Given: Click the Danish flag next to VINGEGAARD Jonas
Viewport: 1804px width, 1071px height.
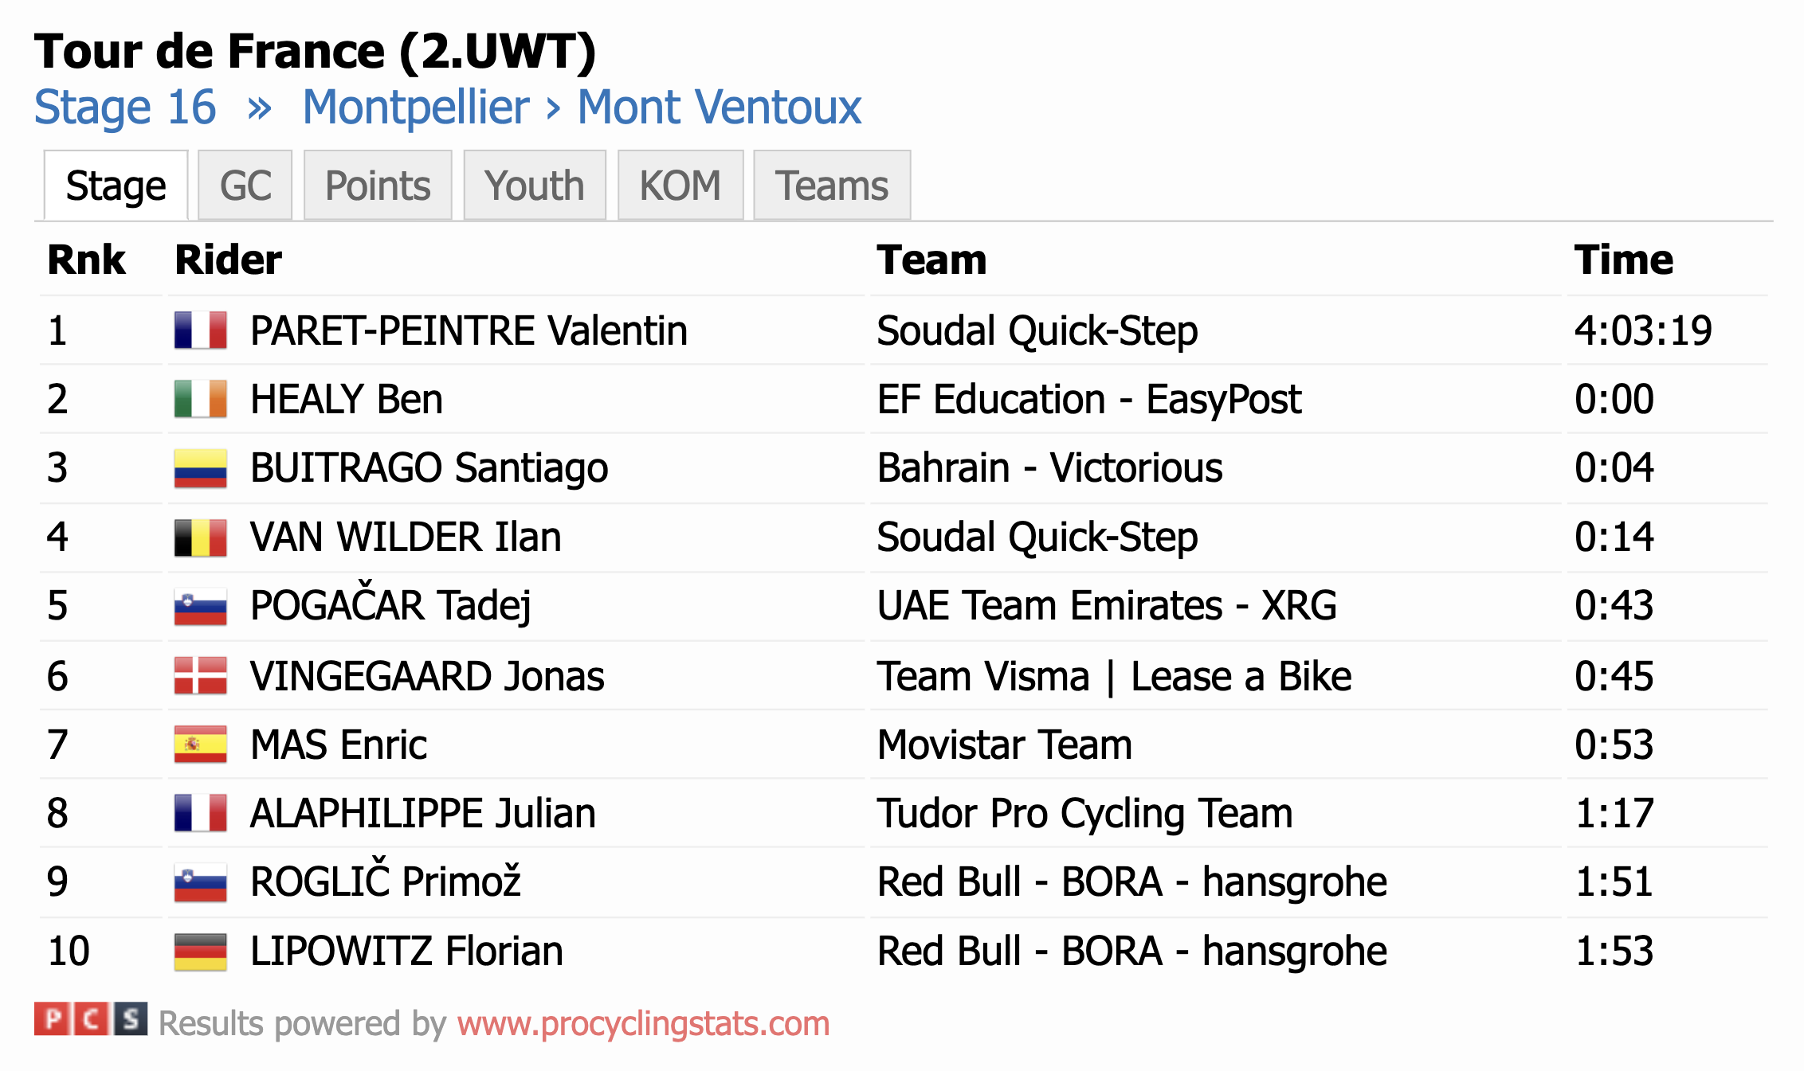Looking at the screenshot, I should click(x=201, y=675).
